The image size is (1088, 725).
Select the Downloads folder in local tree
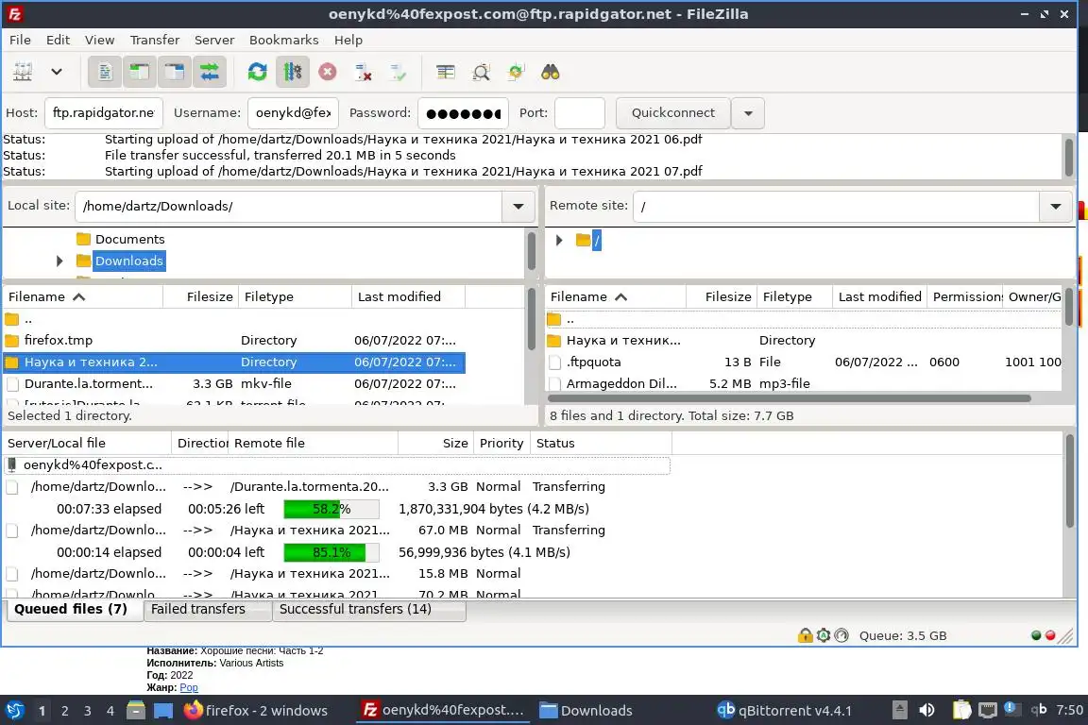129,261
